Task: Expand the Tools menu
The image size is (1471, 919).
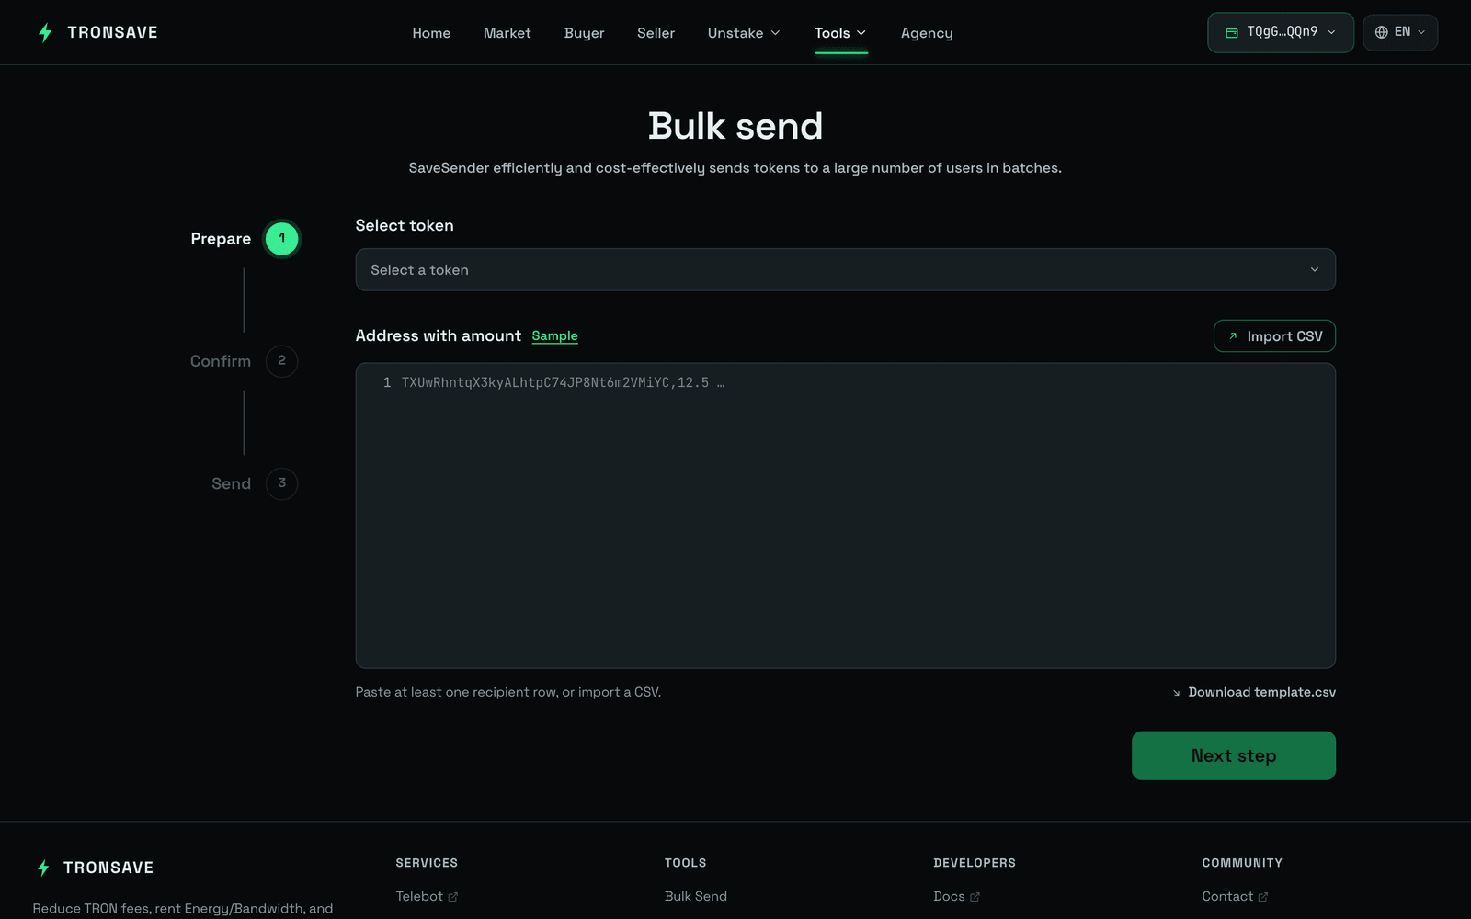Action: coord(840,33)
